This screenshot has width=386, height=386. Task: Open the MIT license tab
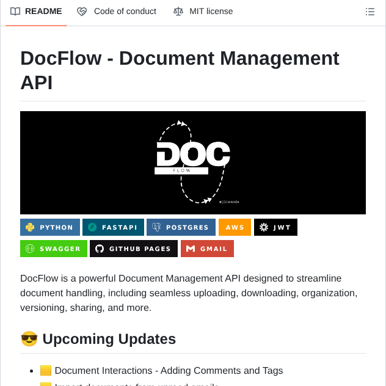tap(203, 12)
